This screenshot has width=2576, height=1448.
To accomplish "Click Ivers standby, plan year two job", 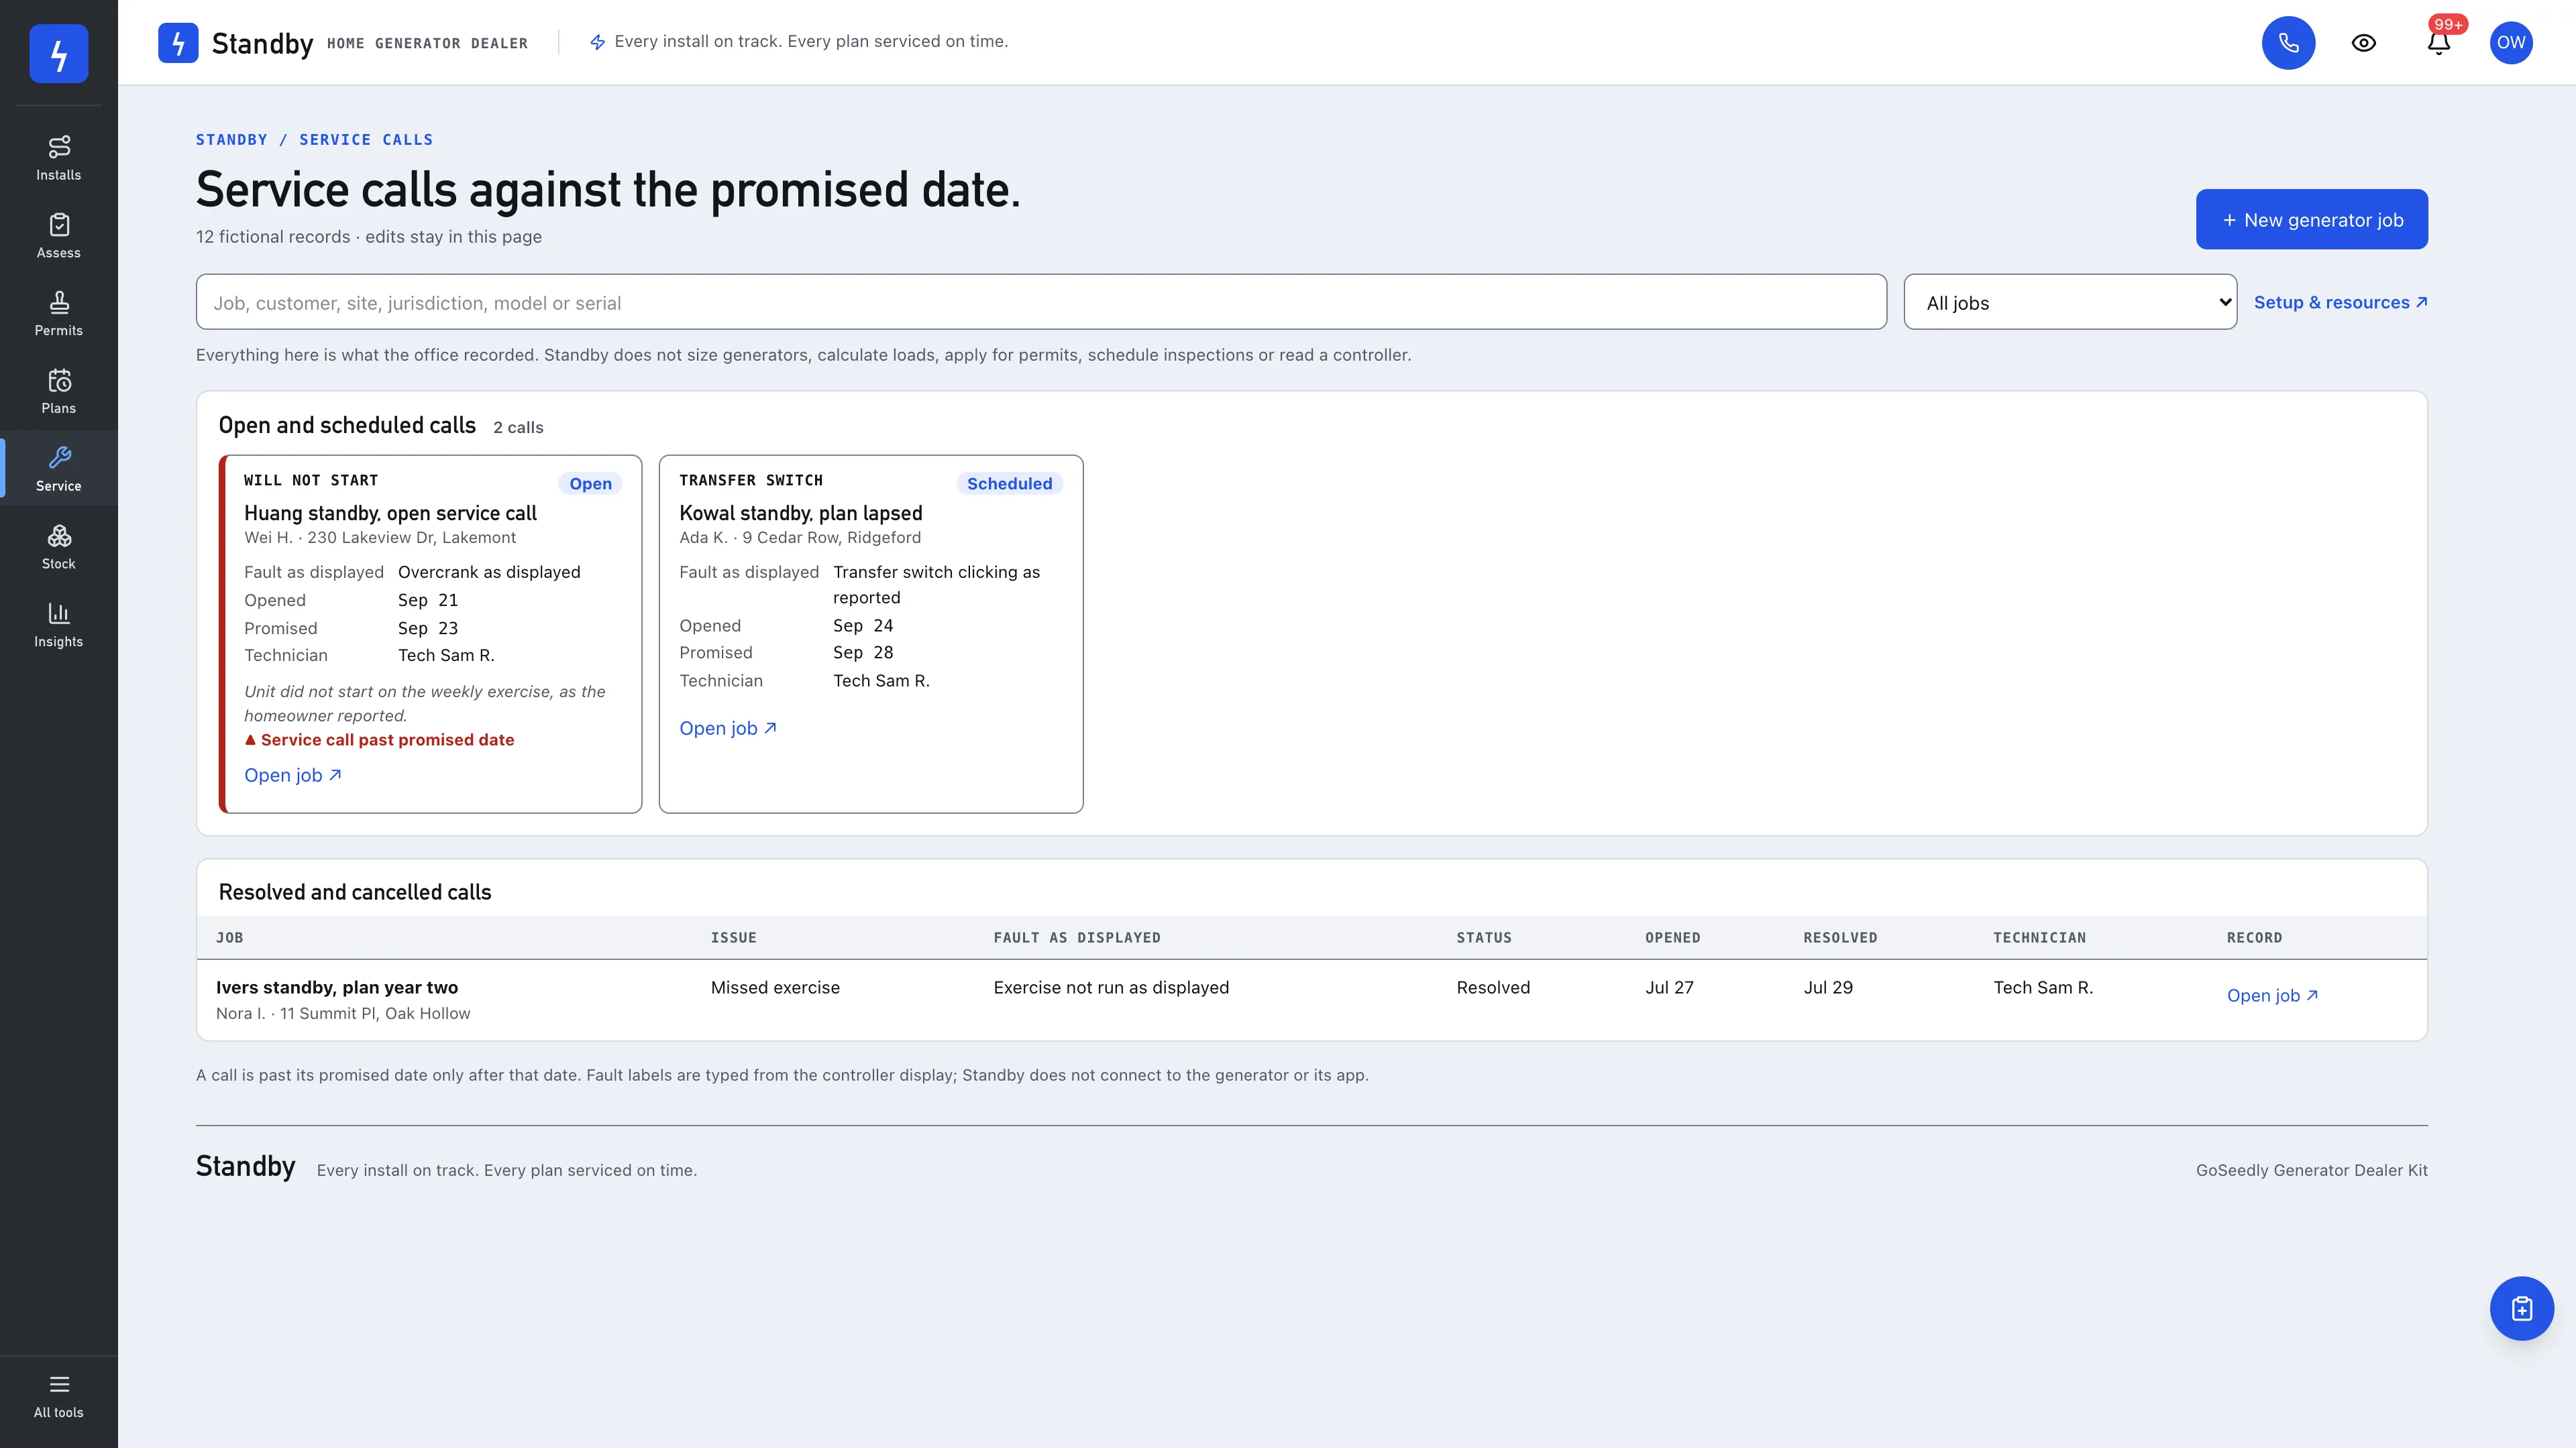I will [337, 987].
